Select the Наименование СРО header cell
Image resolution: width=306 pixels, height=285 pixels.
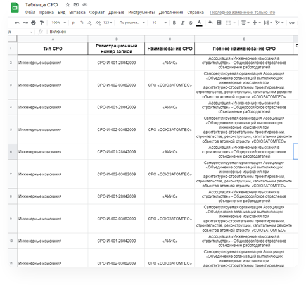click(170, 49)
